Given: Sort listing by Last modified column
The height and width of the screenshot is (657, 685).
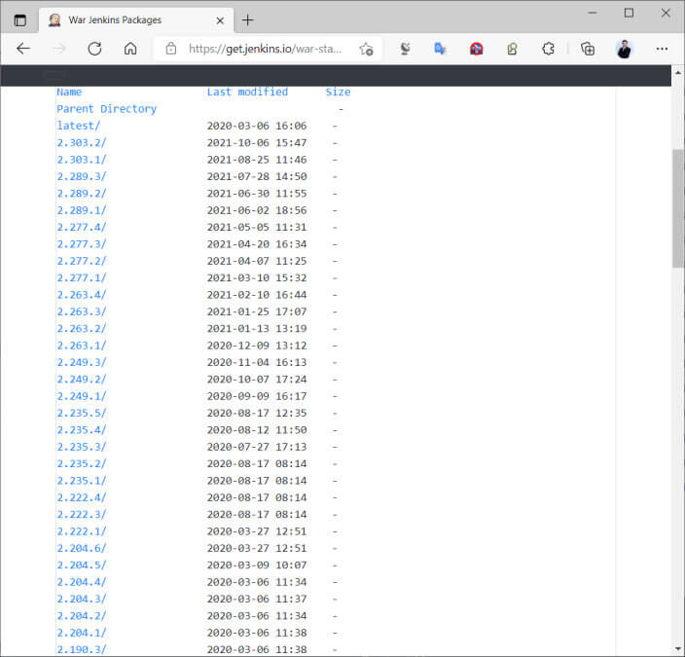Looking at the screenshot, I should tap(247, 91).
